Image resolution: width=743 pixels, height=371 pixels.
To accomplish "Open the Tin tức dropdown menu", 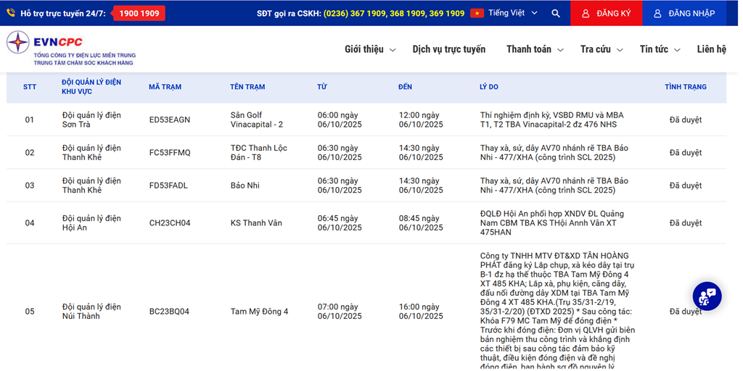I will (x=660, y=49).
